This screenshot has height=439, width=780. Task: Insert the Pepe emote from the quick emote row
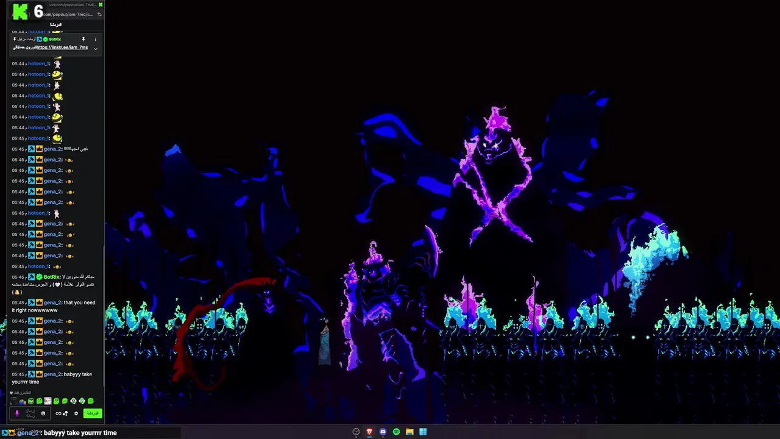point(23,401)
